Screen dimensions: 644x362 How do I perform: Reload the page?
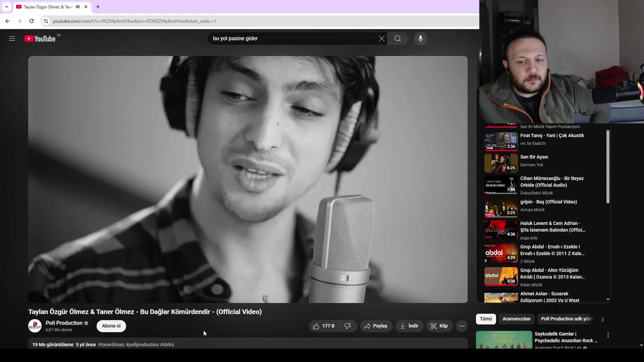coord(31,21)
